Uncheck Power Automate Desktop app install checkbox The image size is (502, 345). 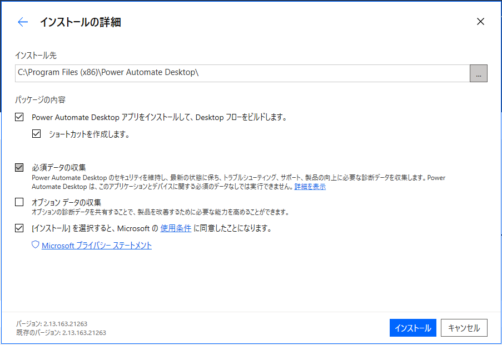pyautogui.click(x=19, y=117)
